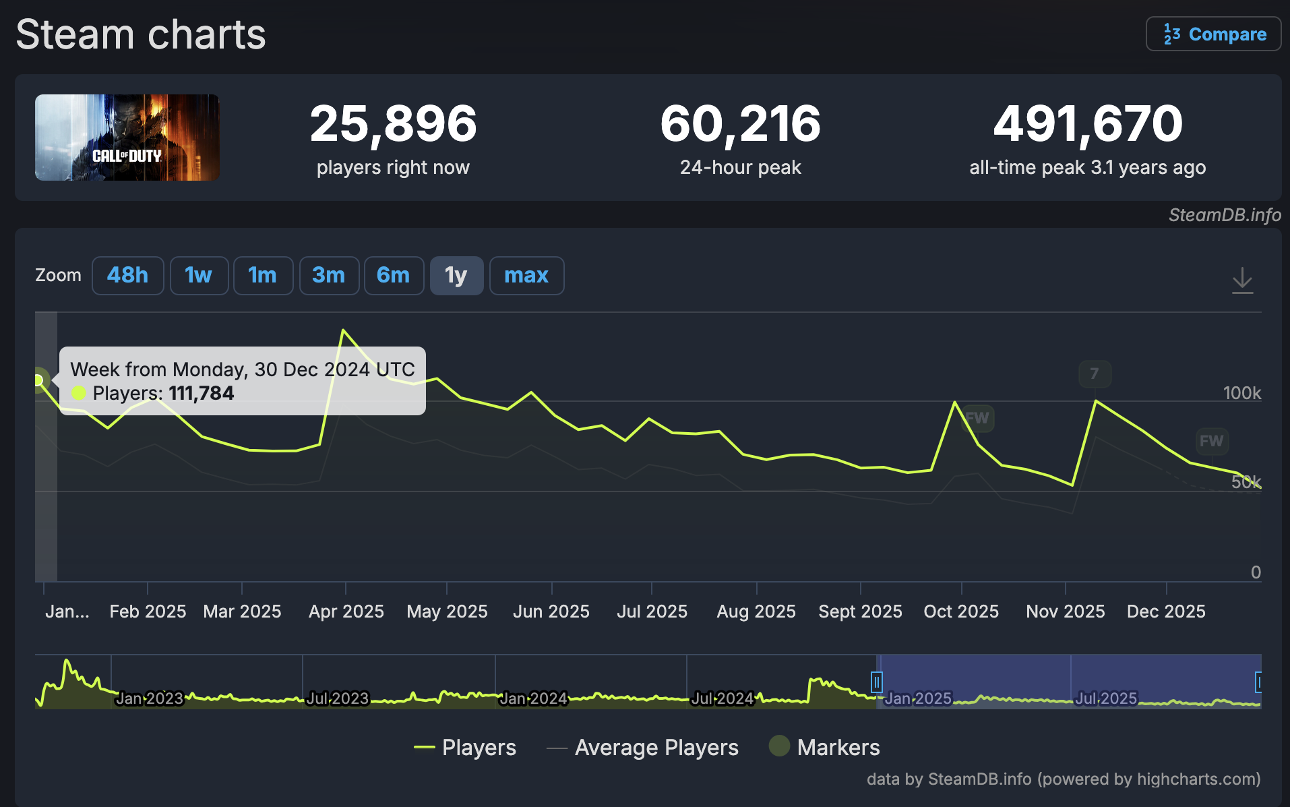This screenshot has height=807, width=1290.
Task: Set chart zoom to 3m
Action: [328, 275]
